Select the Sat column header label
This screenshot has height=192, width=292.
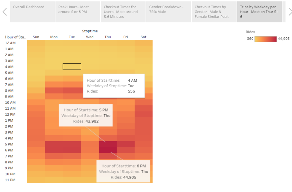[x=143, y=37]
